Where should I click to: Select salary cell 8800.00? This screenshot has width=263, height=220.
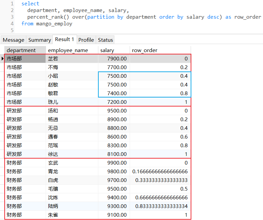(114, 128)
